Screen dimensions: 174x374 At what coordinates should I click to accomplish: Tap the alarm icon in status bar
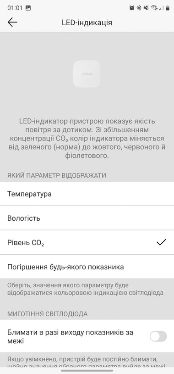[131, 8]
